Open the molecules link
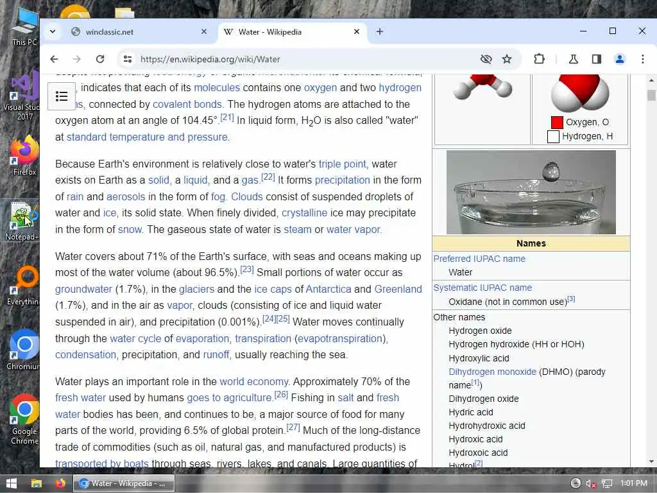The height and width of the screenshot is (493, 657). click(x=217, y=87)
